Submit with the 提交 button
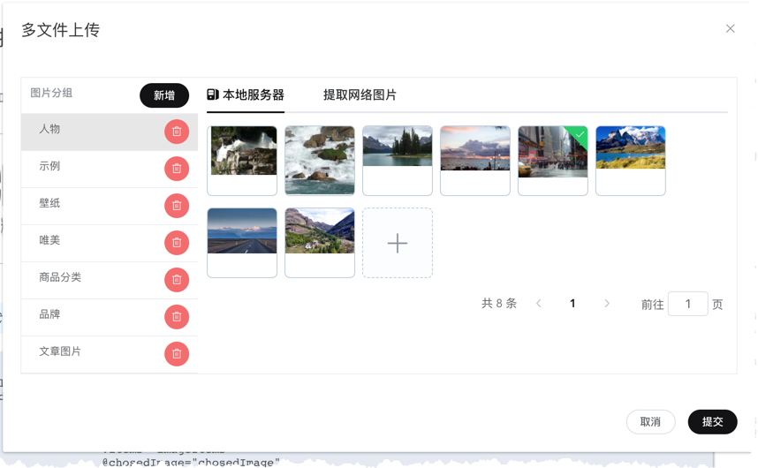758x468 pixels. click(x=712, y=421)
